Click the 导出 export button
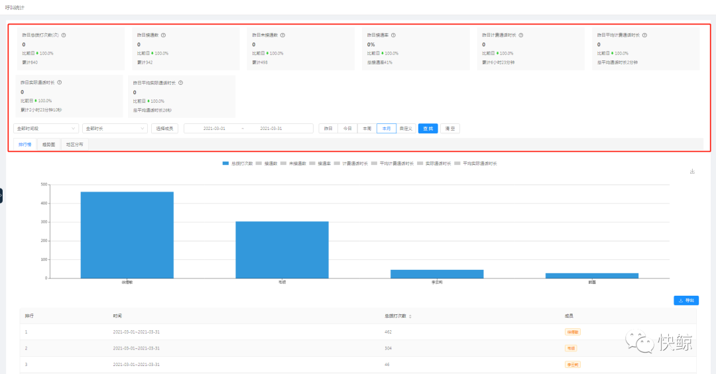 [686, 300]
